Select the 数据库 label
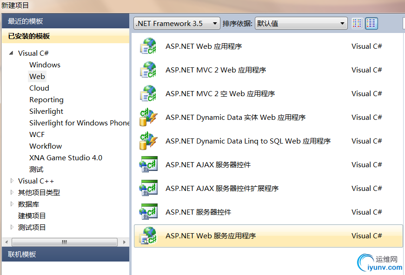The width and height of the screenshot is (405, 275). tap(28, 204)
